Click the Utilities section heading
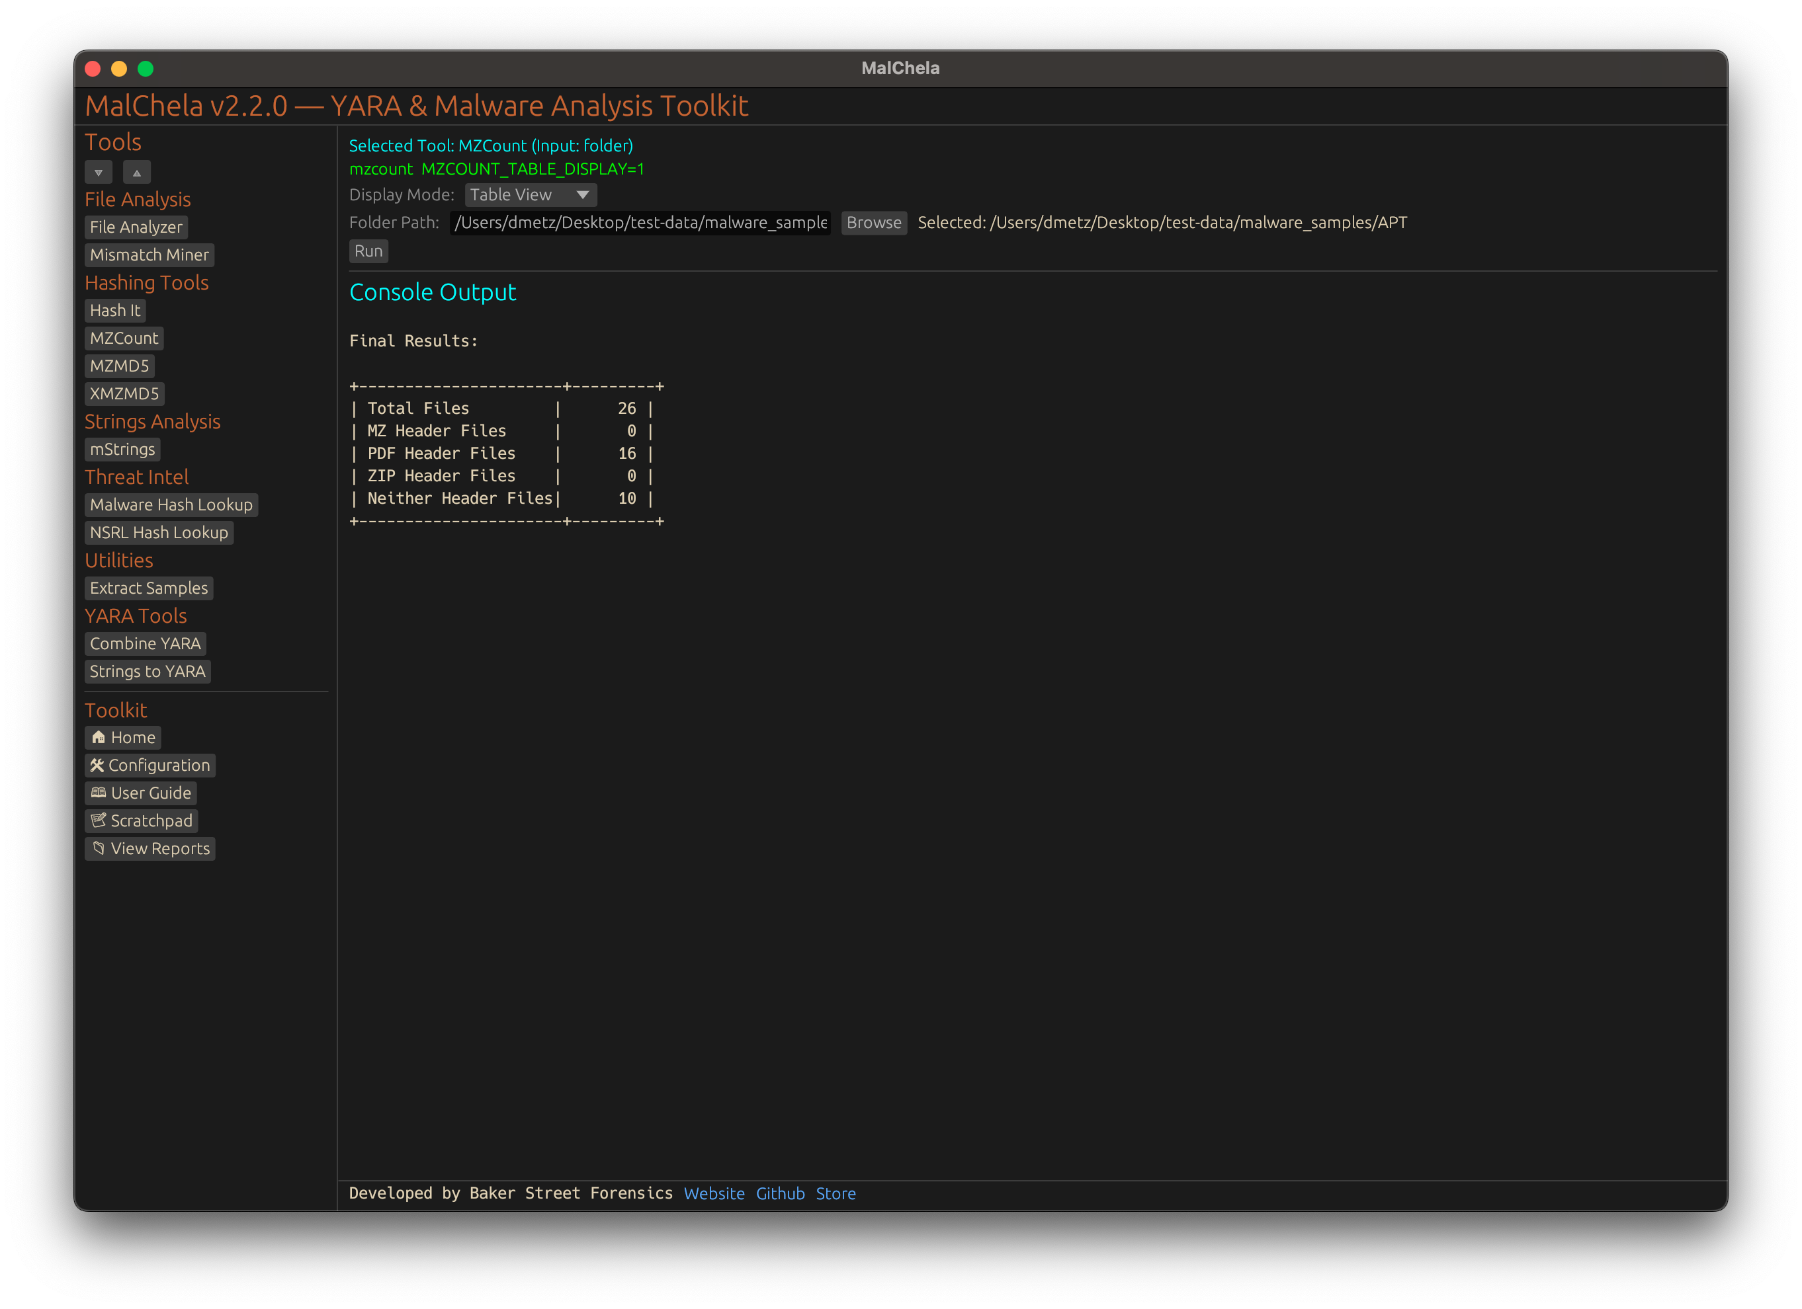This screenshot has height=1309, width=1802. 119,561
